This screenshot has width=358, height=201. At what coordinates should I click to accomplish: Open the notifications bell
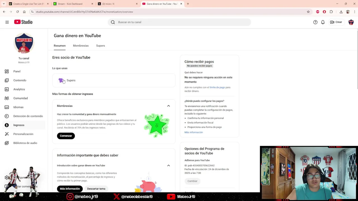pos(323,22)
